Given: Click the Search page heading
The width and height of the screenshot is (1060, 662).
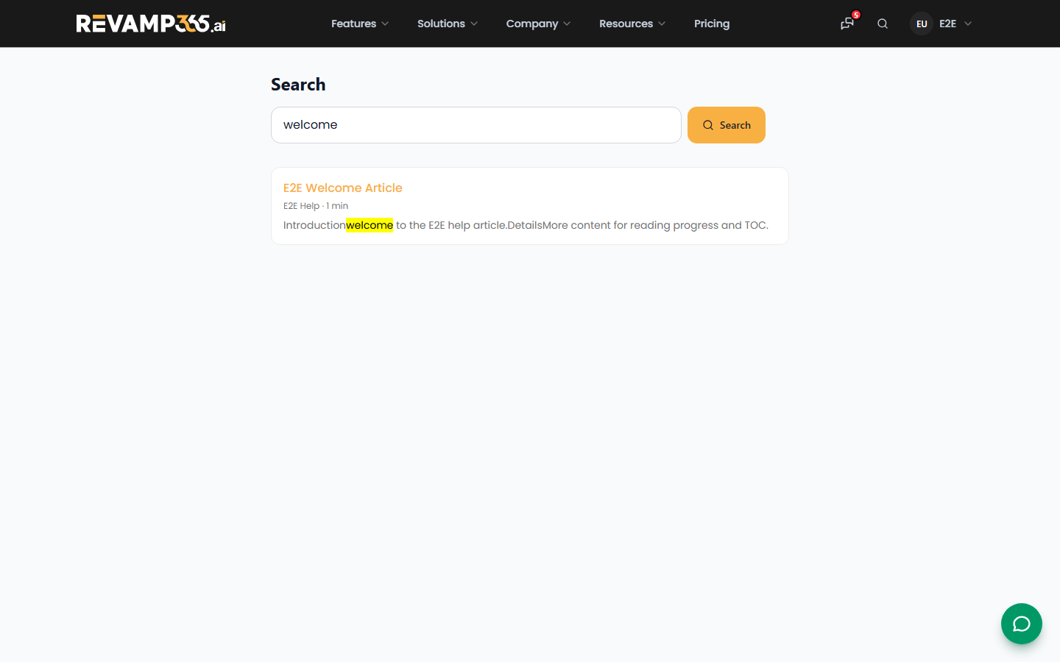Looking at the screenshot, I should coord(298,85).
